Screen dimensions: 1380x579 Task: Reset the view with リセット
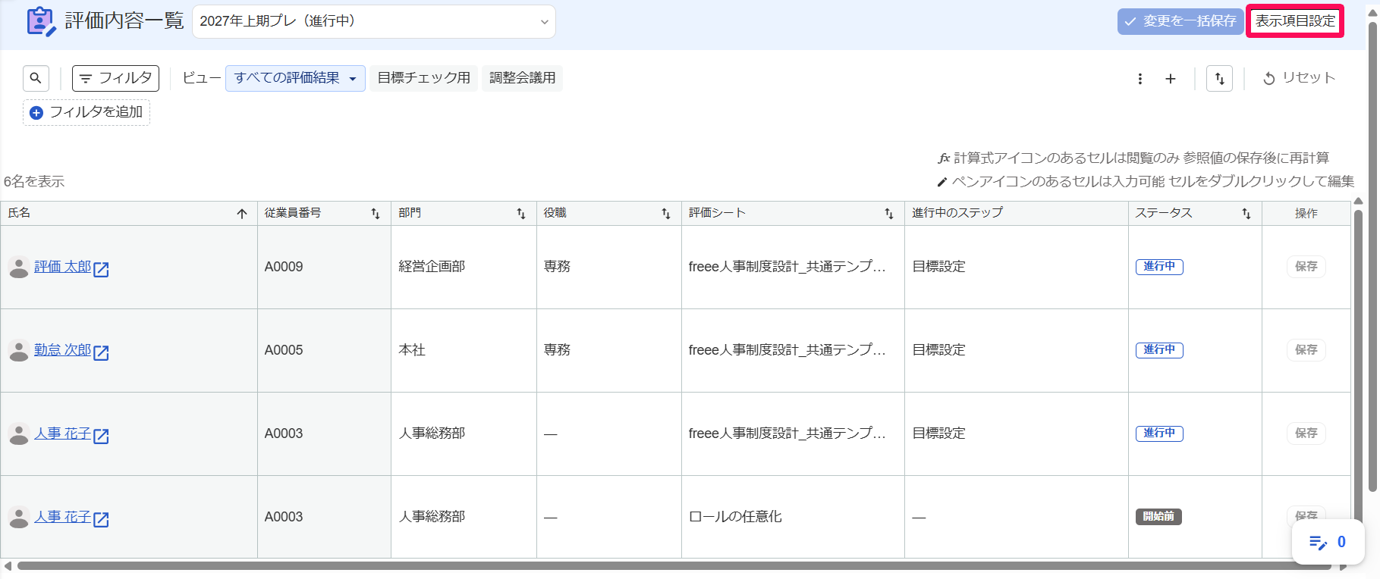[x=1299, y=78]
